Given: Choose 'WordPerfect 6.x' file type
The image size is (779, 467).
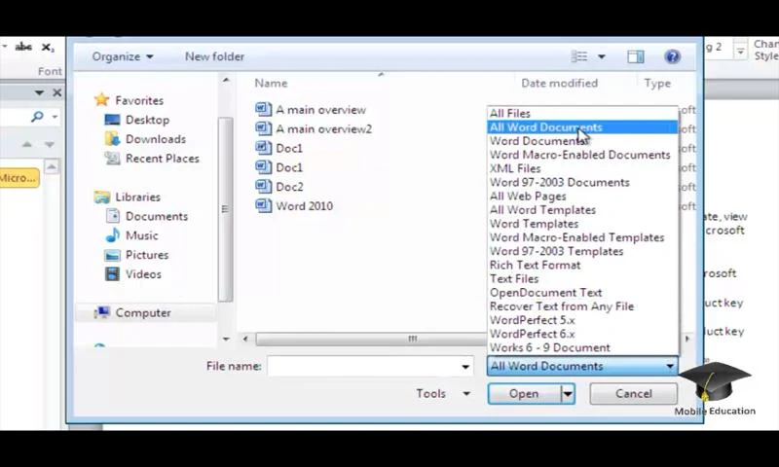Looking at the screenshot, I should coord(582,334).
